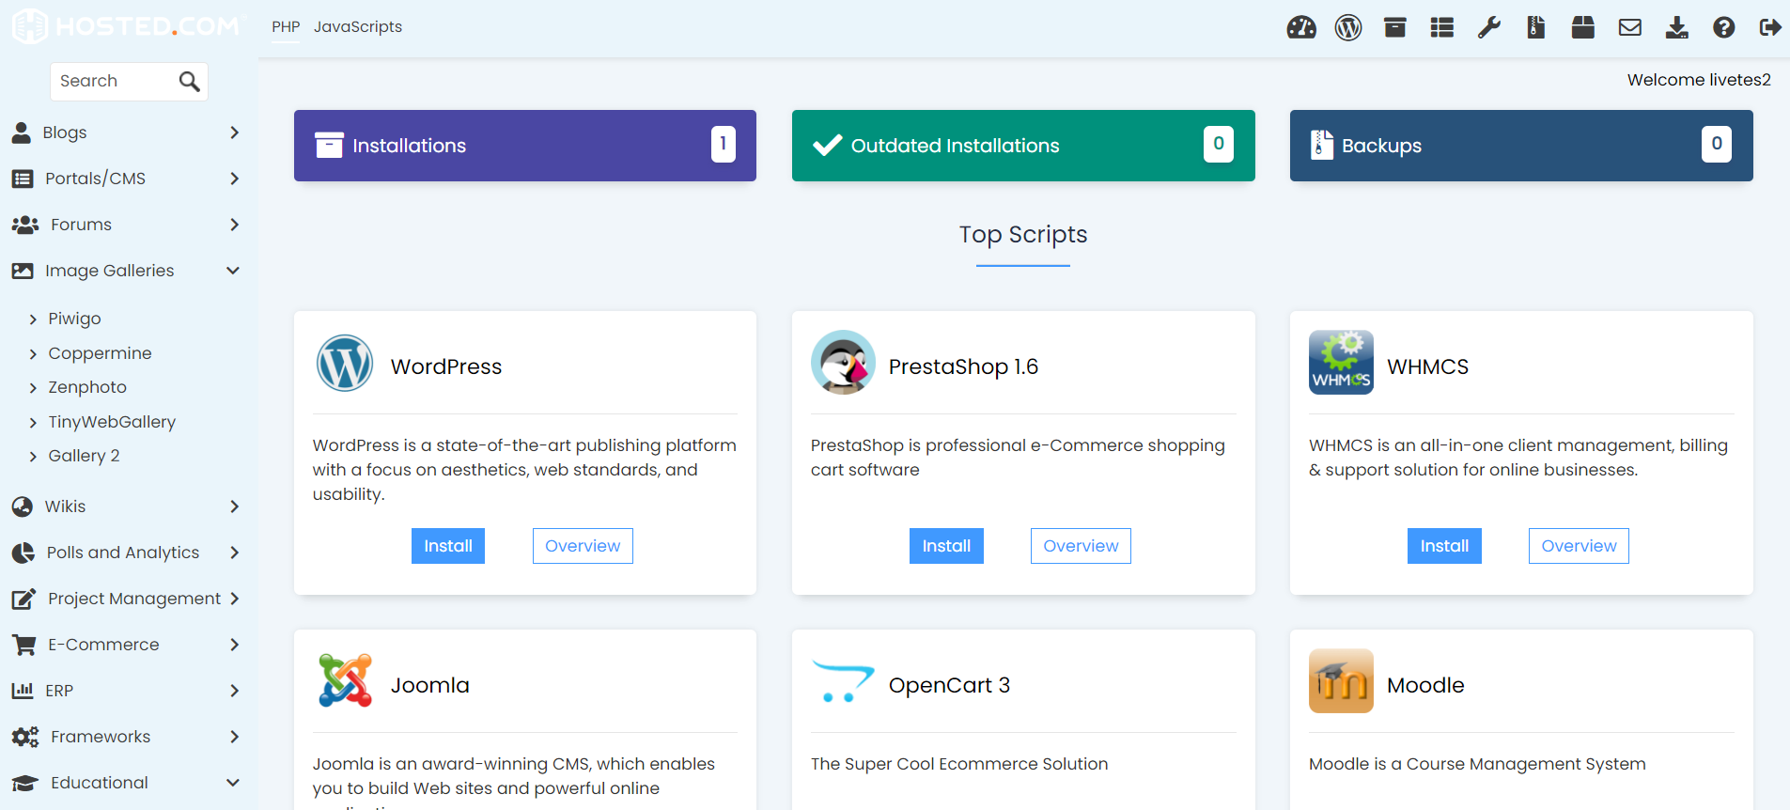This screenshot has width=1790, height=810.
Task: Click the E-Commerce cart icon in sidebar
Action: point(23,645)
